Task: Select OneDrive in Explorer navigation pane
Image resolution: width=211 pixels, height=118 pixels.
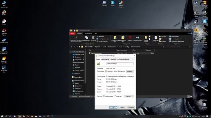Action: coord(76,74)
